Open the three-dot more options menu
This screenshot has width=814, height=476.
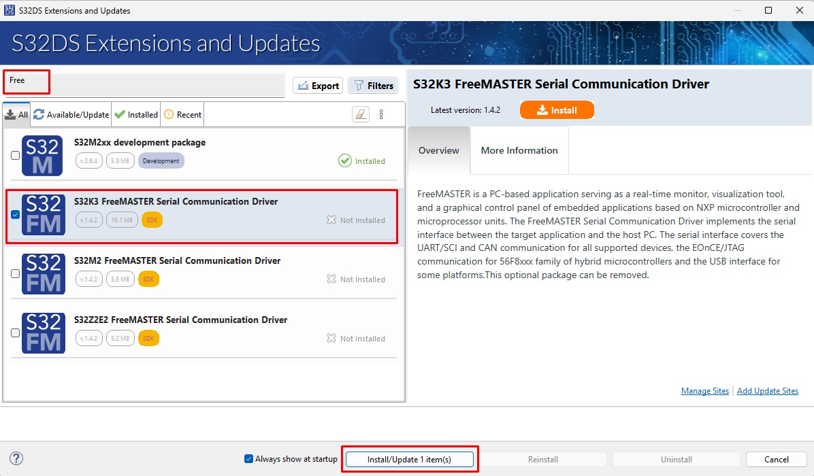point(381,114)
